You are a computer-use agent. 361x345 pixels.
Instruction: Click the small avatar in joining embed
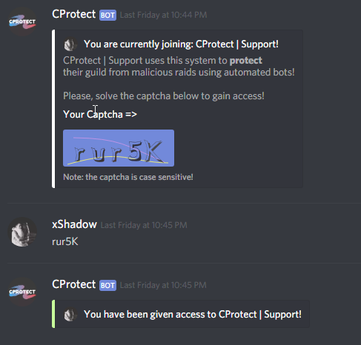click(70, 44)
